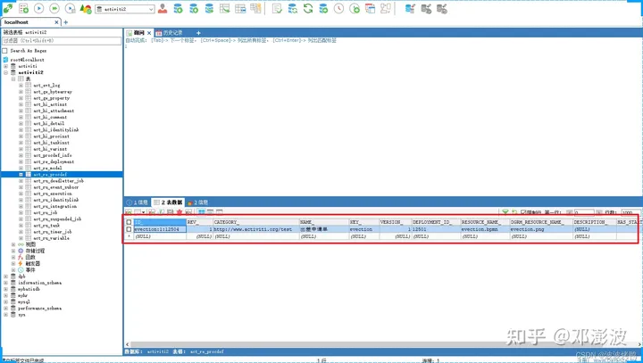The height and width of the screenshot is (363, 643).
Task: Toggle the Search As Regex checkbox
Action: [5, 51]
